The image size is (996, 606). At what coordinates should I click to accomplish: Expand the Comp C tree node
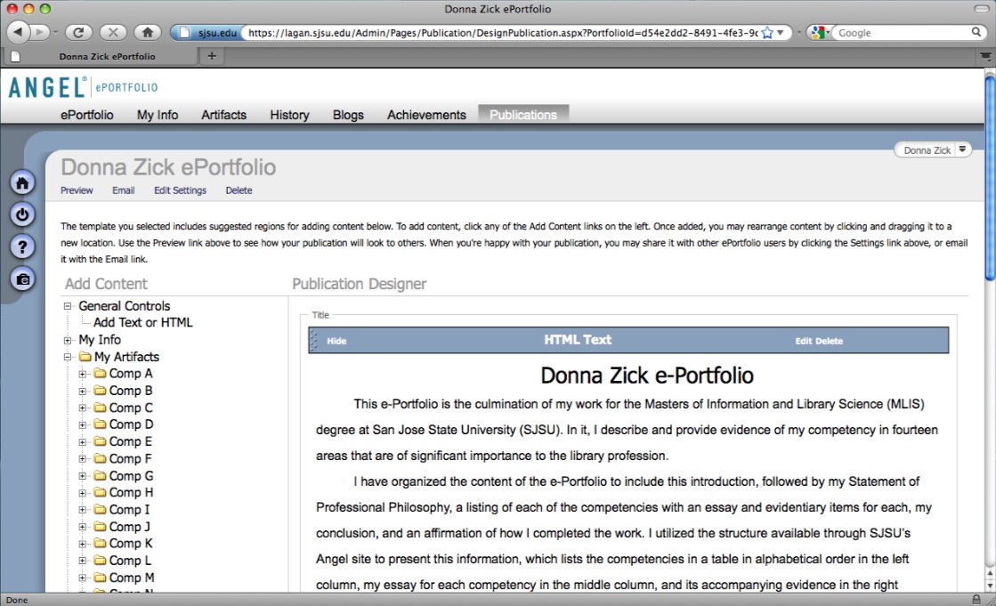click(x=83, y=408)
